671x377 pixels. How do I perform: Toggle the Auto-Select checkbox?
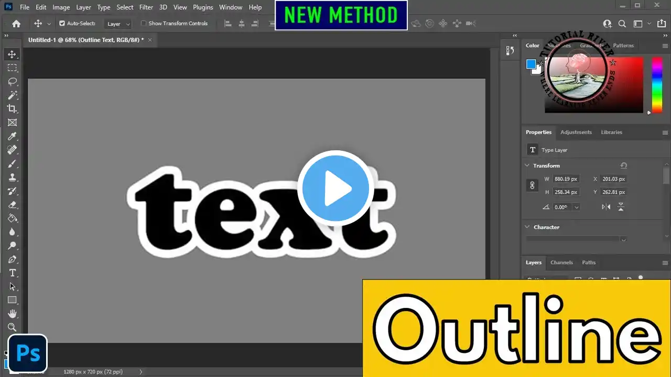(62, 24)
